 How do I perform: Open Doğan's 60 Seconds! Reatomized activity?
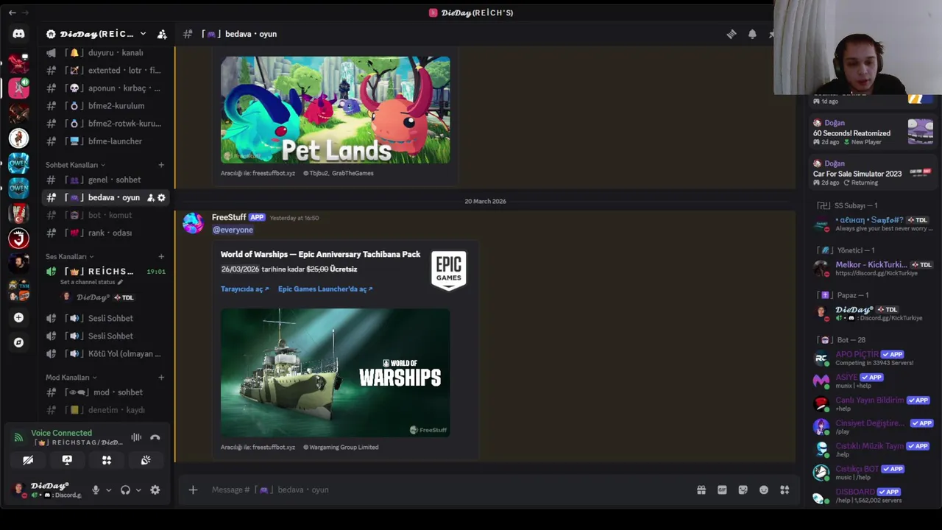874,132
